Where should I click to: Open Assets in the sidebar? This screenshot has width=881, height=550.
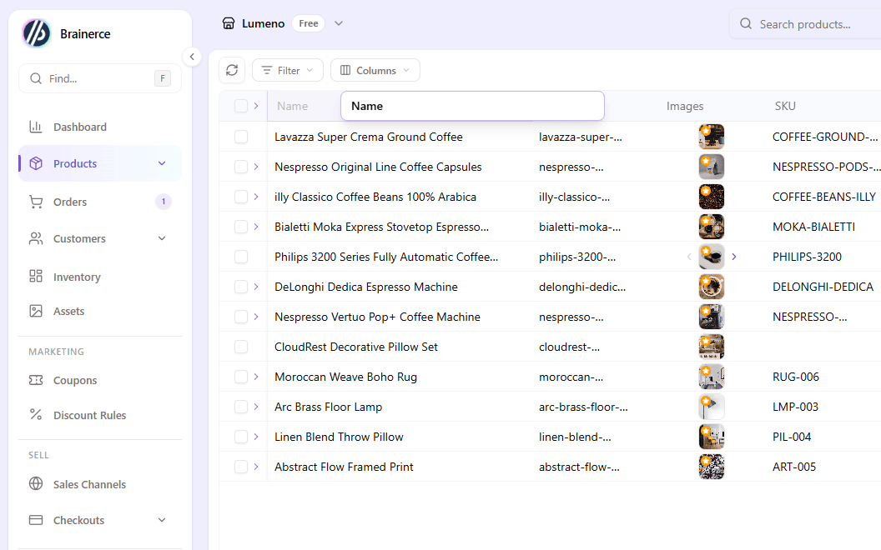pyautogui.click(x=100, y=311)
